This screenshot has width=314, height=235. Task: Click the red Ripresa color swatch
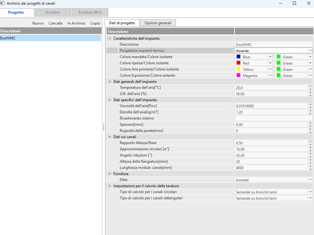tap(238, 63)
